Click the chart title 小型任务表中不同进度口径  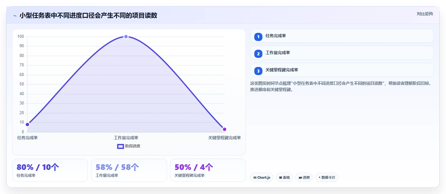pyautogui.click(x=88, y=15)
